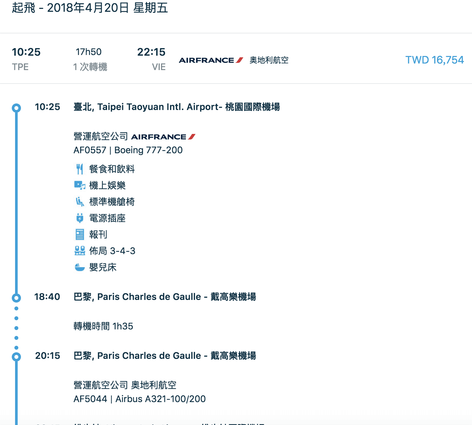The height and width of the screenshot is (425, 472).
Task: Click the in-flight entertainment icon beside 機上娛樂
Action: click(80, 185)
